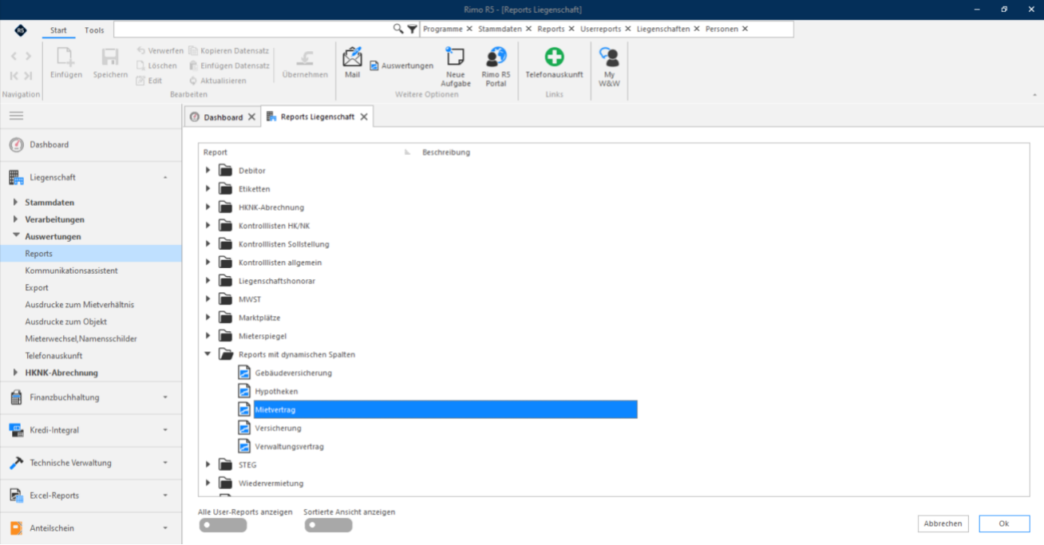Expand the Debitor folder
1044x545 pixels.
(x=208, y=170)
